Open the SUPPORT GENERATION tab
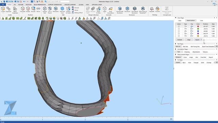The width and height of the screenshot is (218, 123). coord(55,4)
